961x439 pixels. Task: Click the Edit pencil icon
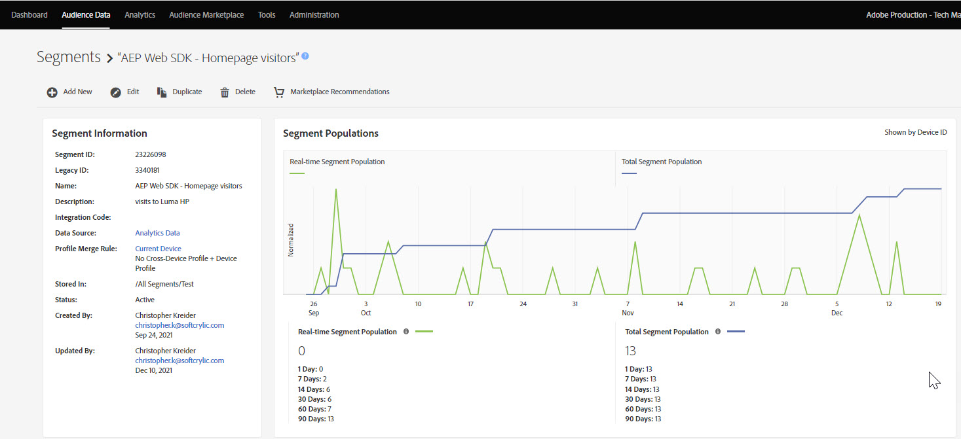[116, 92]
